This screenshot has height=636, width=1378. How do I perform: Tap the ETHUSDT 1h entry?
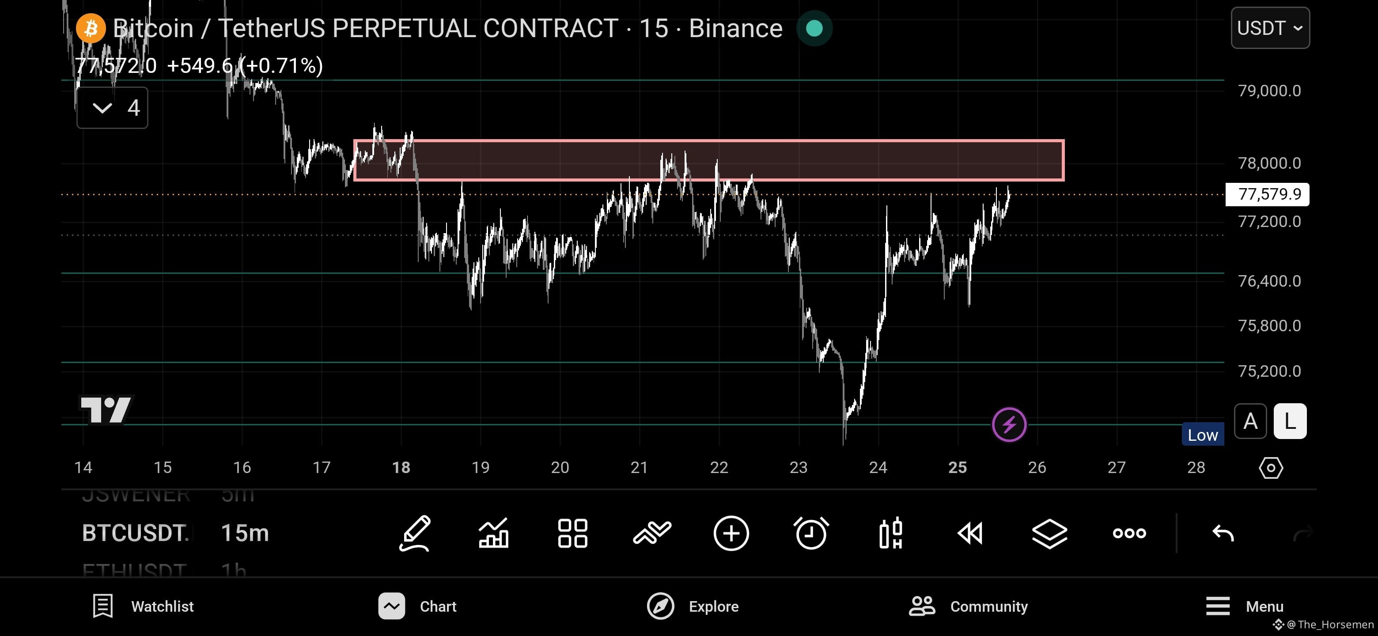164,570
